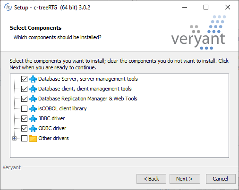Maximize the Setup window
The image size is (239, 190).
pyautogui.click(x=206, y=7)
